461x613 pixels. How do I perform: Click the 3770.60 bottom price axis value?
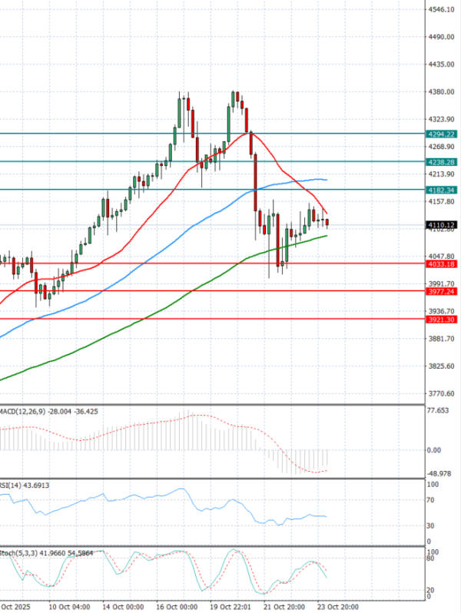pos(441,393)
